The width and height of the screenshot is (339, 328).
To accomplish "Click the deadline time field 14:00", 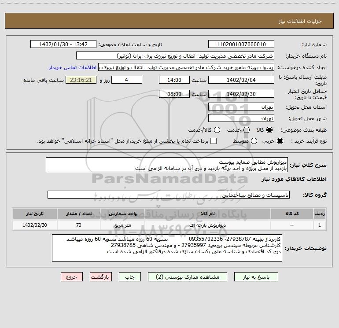I will click(x=174, y=80).
